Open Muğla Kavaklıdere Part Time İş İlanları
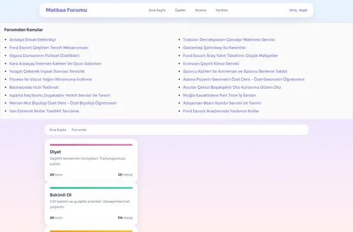 click(x=219, y=95)
